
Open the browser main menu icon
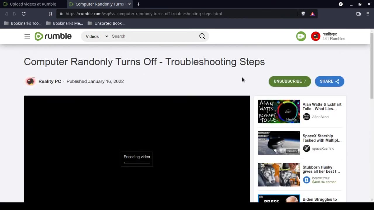pyautogui.click(x=368, y=14)
